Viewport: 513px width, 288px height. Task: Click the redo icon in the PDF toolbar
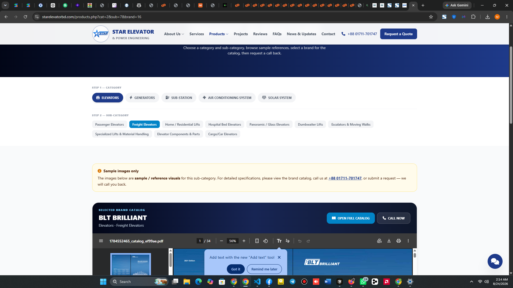(308, 241)
